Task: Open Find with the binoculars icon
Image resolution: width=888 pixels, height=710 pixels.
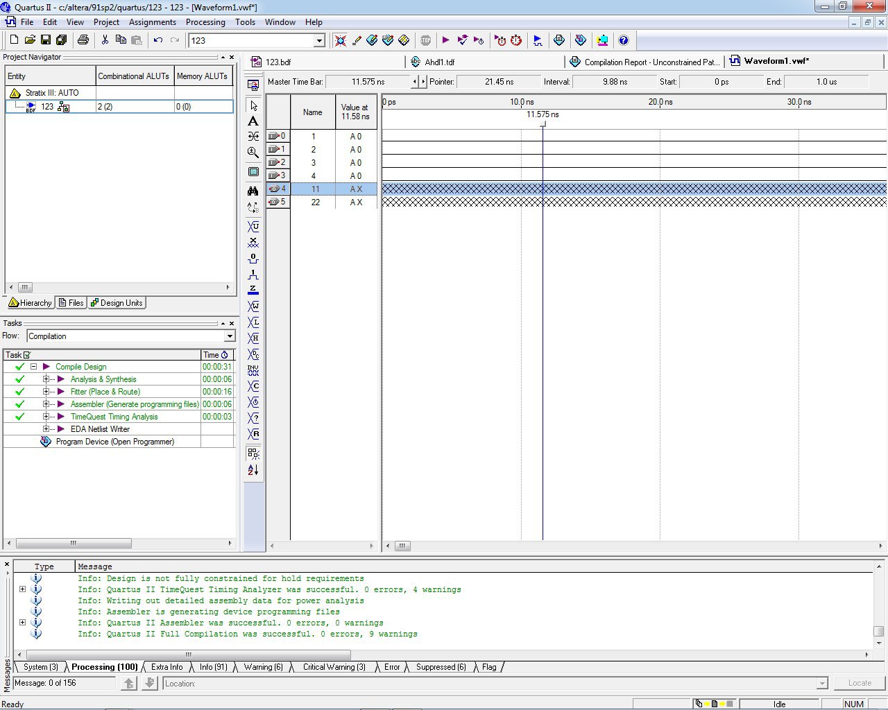Action: pos(253,191)
